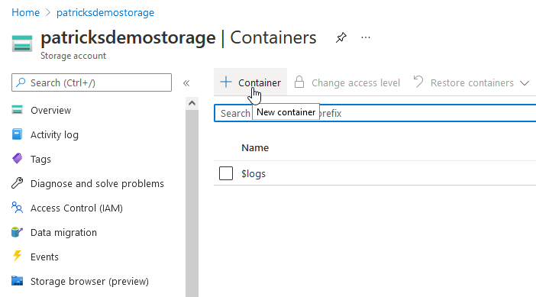Select the $logs container checkbox
The height and width of the screenshot is (297, 536).
226,173
